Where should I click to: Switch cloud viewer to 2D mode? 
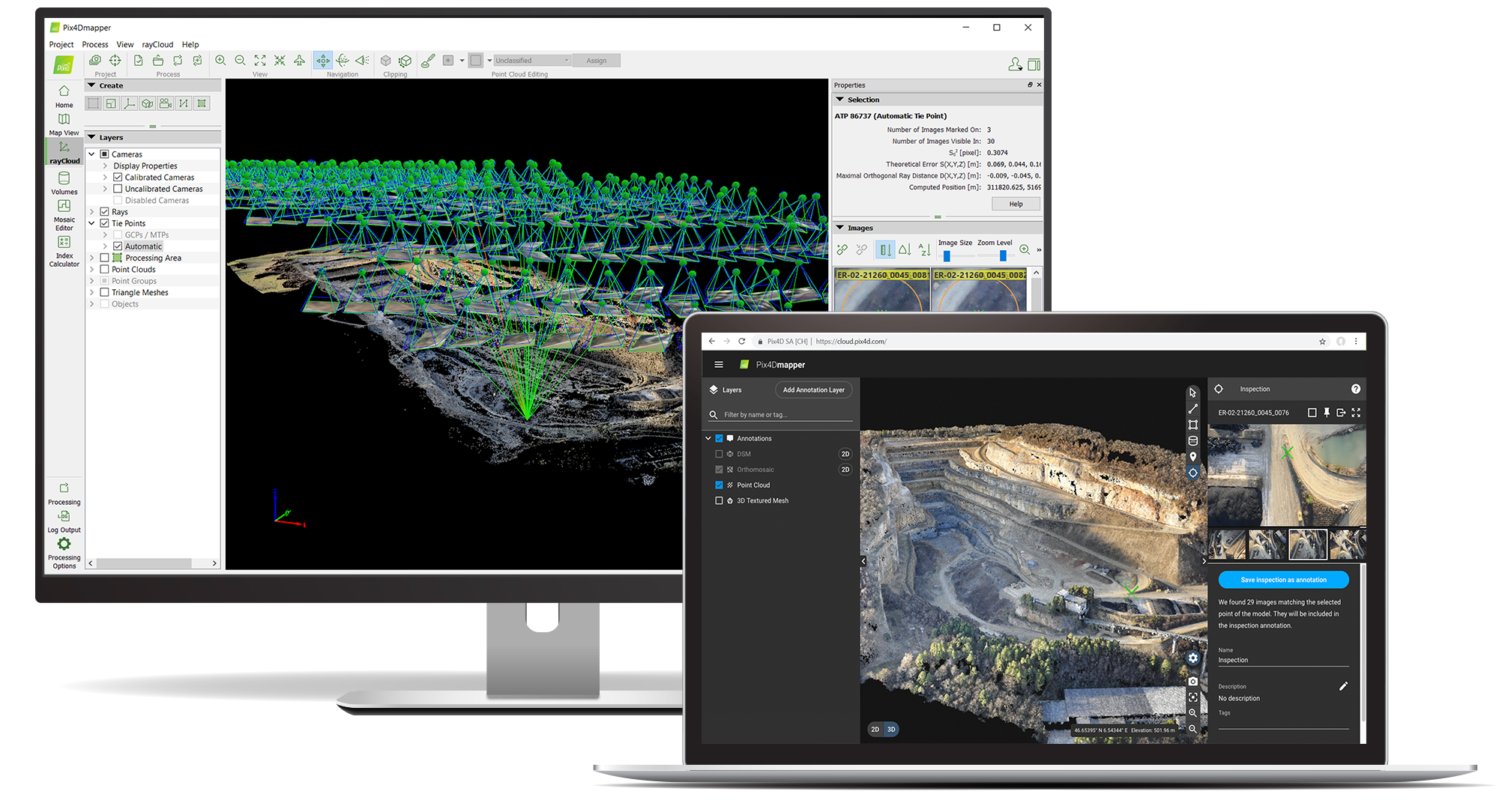tap(875, 729)
